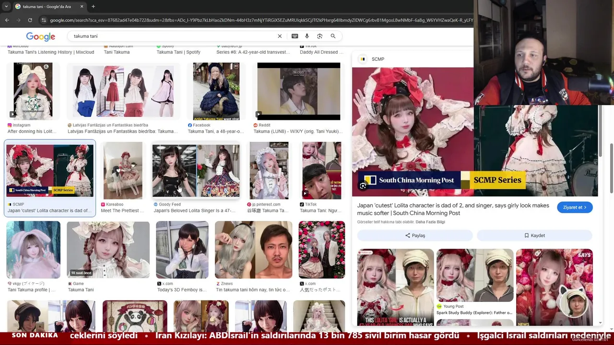Click the 'Tani Takuma' Nautiljon caption
614x345 pixels.
117,52
